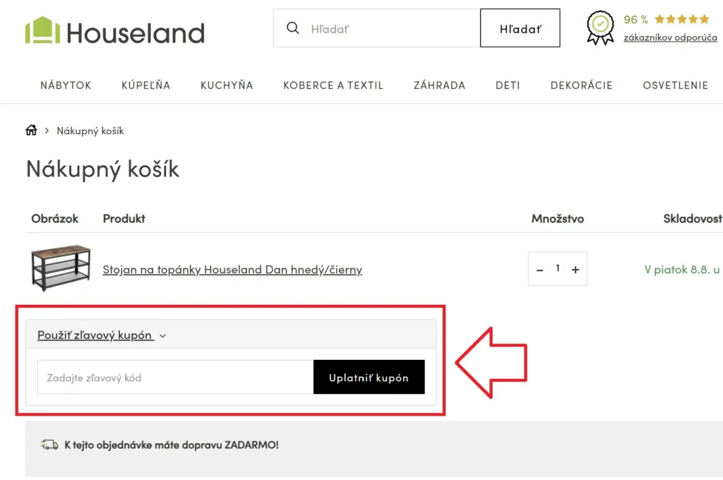Go to the KUCHYŇA category
The width and height of the screenshot is (723, 480).
point(227,85)
